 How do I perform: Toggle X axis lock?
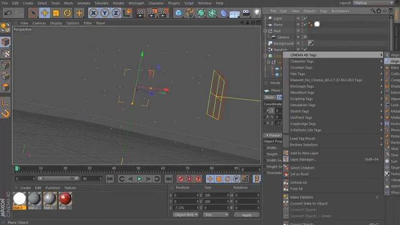point(94,12)
